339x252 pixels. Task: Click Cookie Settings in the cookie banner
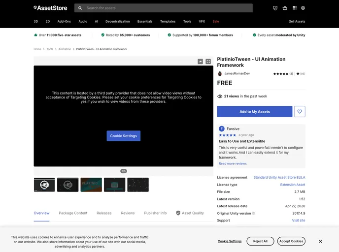(x=230, y=241)
